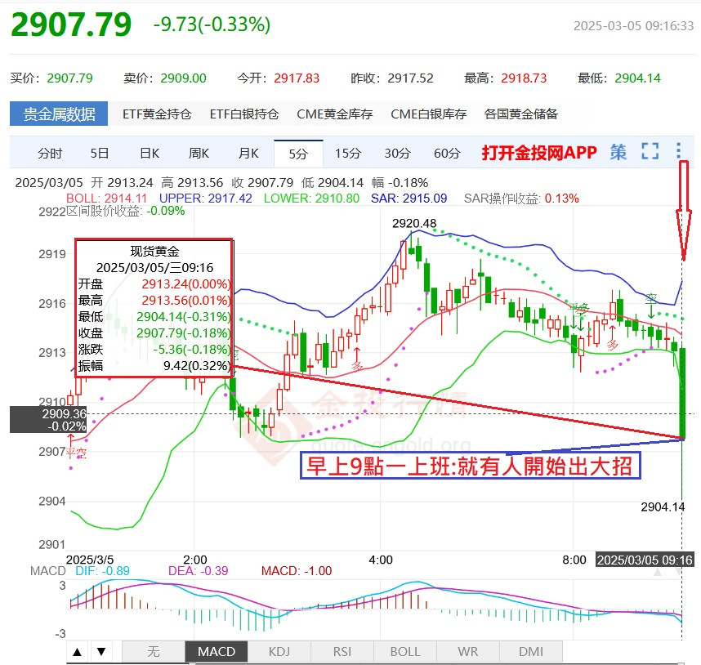This screenshot has height=665, width=701.
Task: Click the current price 2907.79 headline
Action: click(x=71, y=25)
